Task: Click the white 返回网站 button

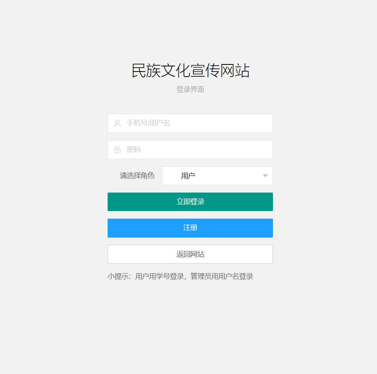Action: point(190,254)
